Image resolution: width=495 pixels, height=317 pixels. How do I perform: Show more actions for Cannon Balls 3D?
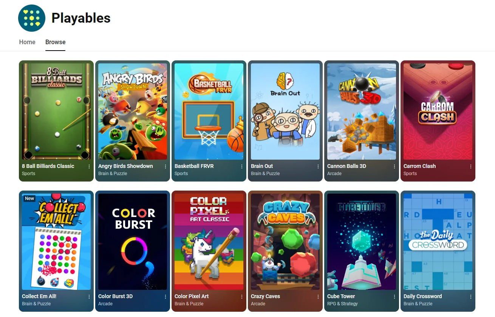click(x=394, y=166)
